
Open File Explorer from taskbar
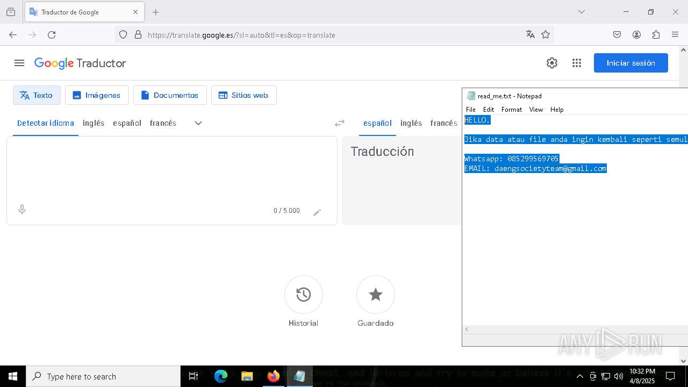point(247,376)
